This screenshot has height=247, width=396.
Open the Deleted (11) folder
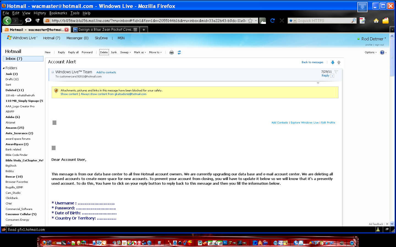pyautogui.click(x=15, y=90)
